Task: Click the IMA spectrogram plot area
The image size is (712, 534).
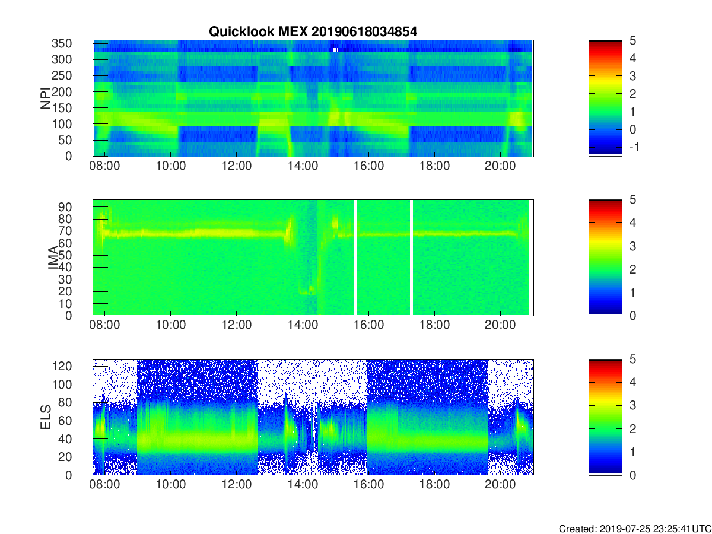Action: tap(313, 258)
